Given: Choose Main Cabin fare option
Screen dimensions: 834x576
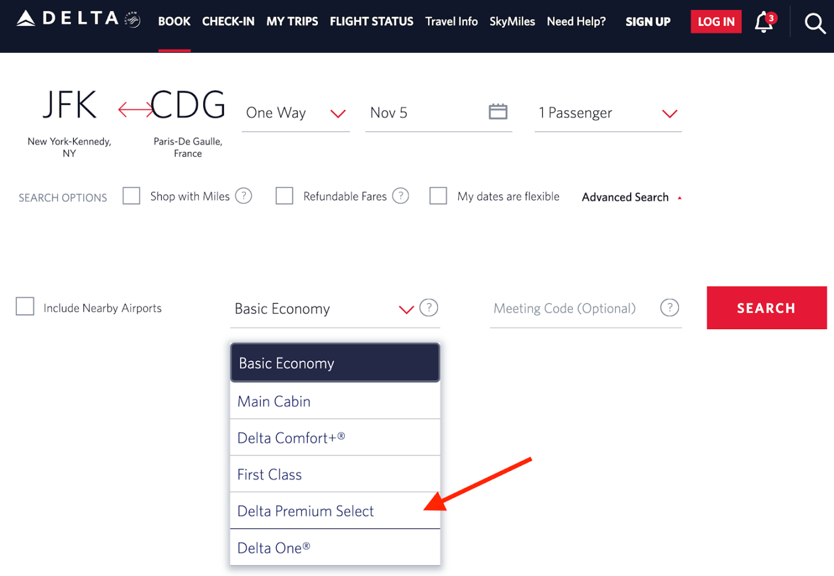Looking at the screenshot, I should (274, 402).
